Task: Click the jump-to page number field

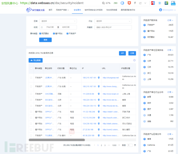Action: click(x=130, y=145)
